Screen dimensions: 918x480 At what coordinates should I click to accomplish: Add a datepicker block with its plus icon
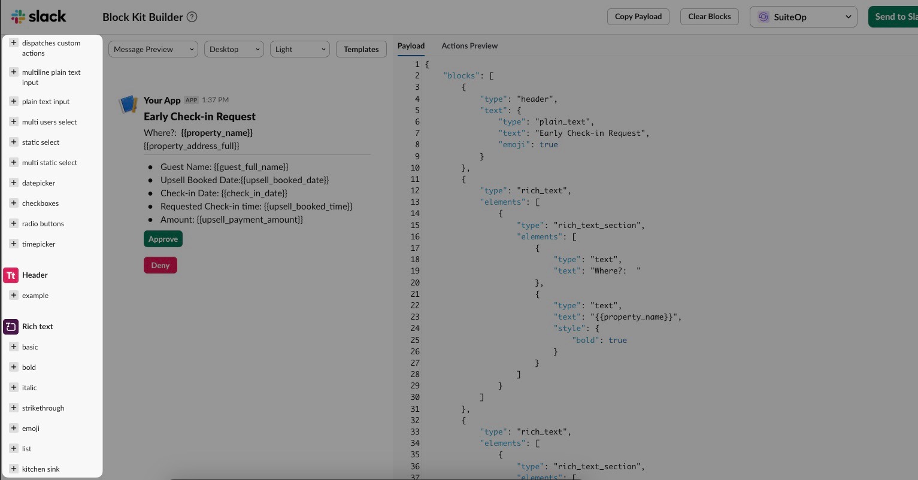point(13,183)
